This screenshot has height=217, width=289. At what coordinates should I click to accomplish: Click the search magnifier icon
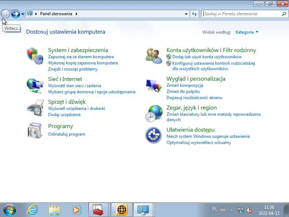point(284,14)
